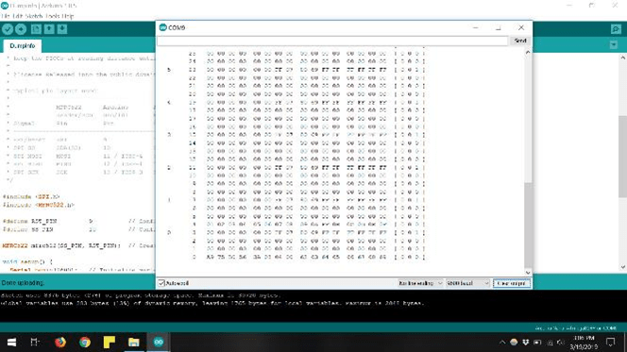Open the No line ending dropdown
The width and height of the screenshot is (627, 352).
(420, 283)
